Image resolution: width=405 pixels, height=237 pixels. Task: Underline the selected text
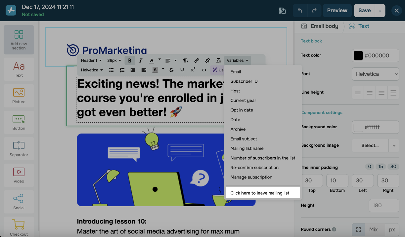(182, 70)
